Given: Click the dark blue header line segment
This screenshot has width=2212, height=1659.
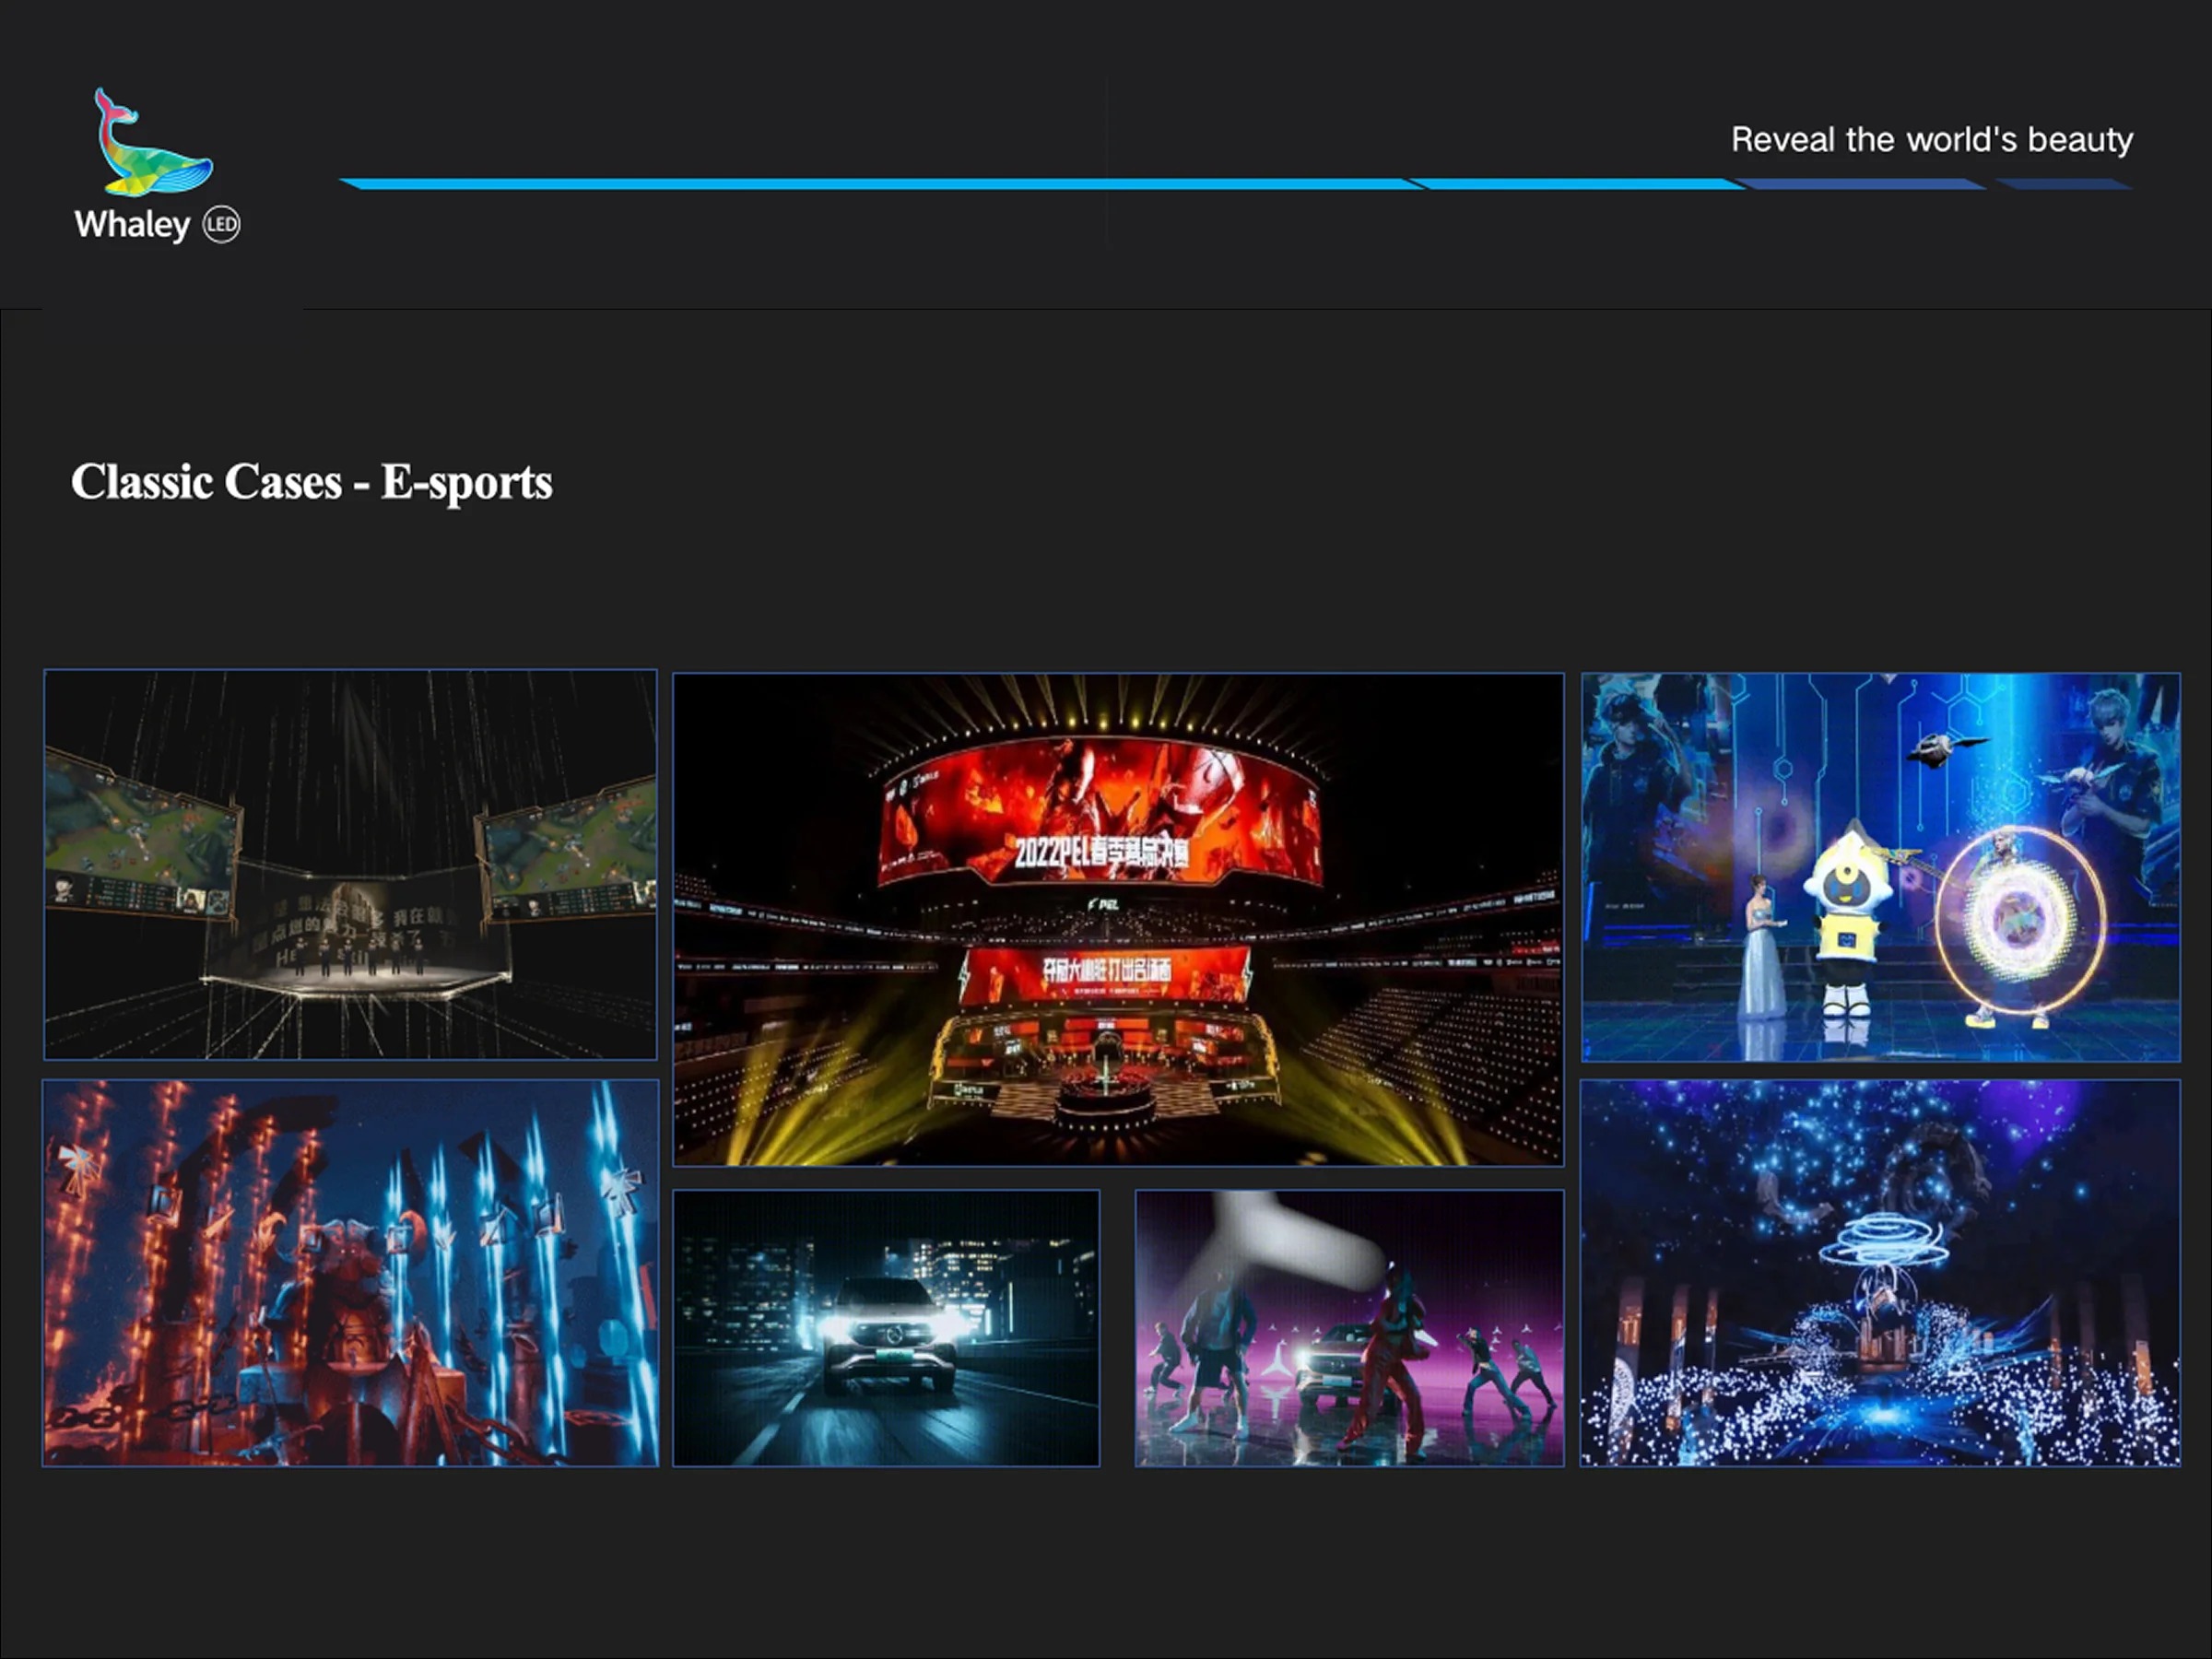Looking at the screenshot, I should pos(1860,184).
